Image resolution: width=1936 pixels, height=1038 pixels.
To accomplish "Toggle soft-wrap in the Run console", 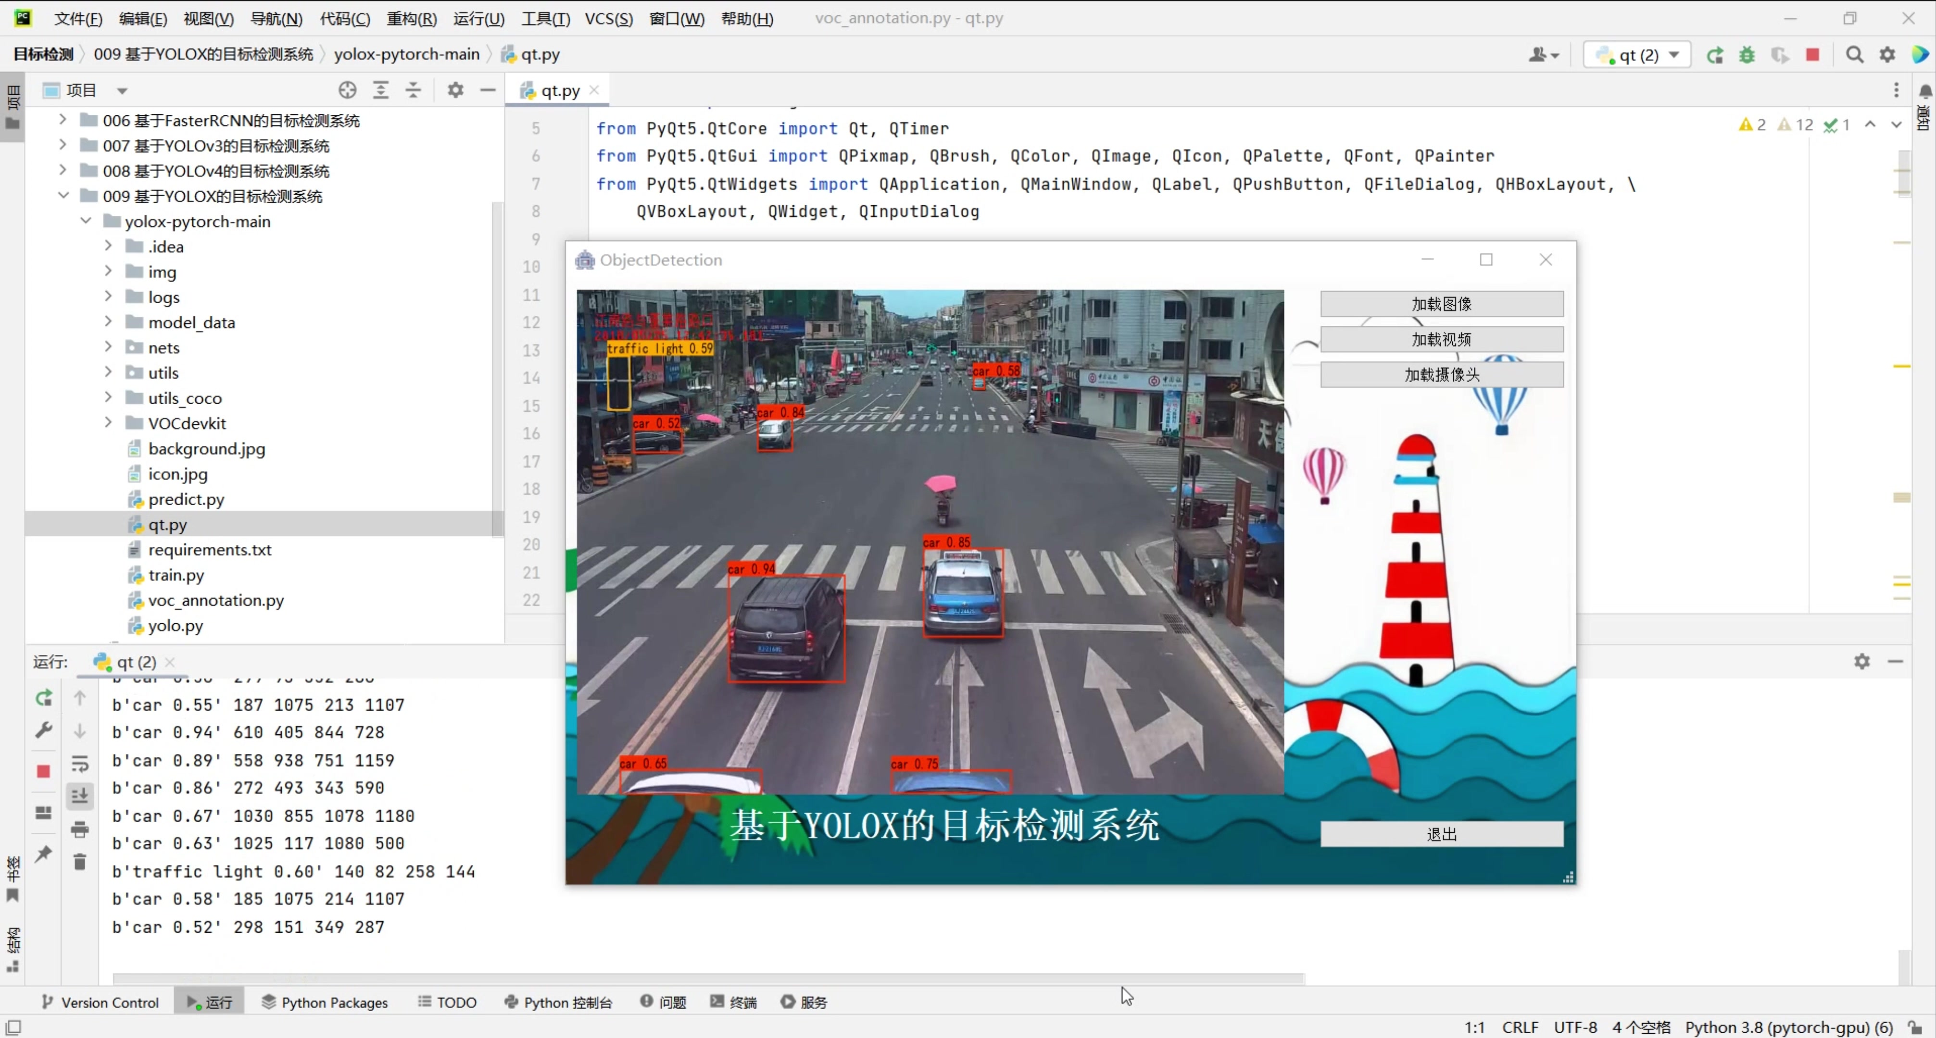I will click(80, 764).
